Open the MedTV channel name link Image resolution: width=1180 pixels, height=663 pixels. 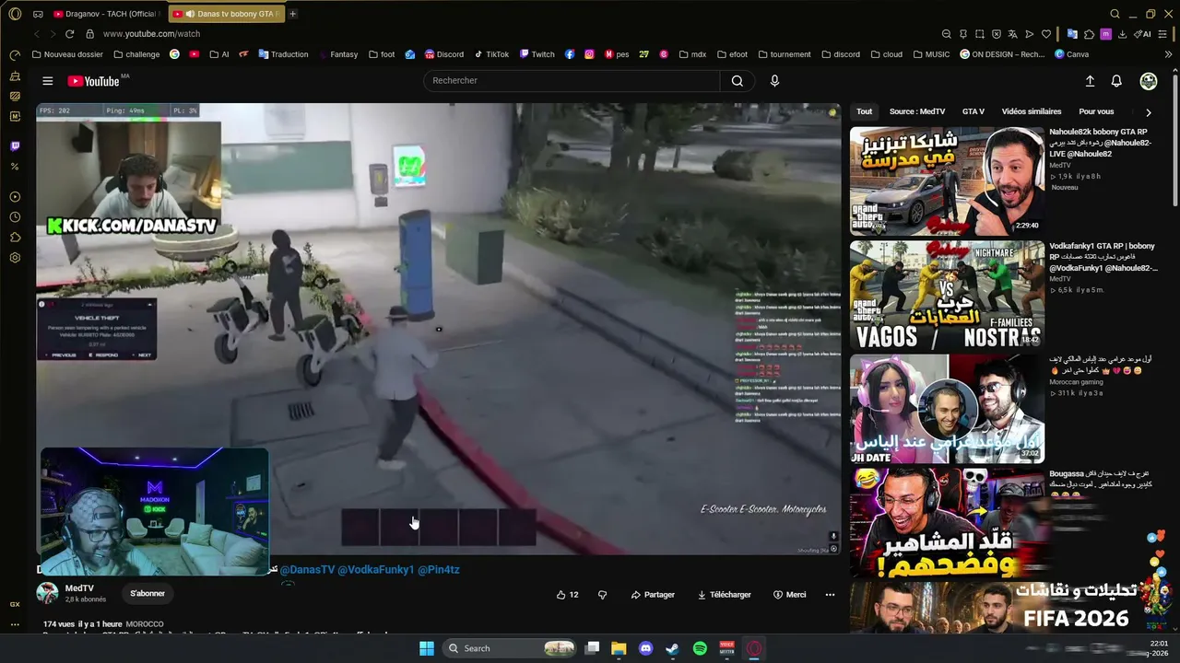point(79,588)
